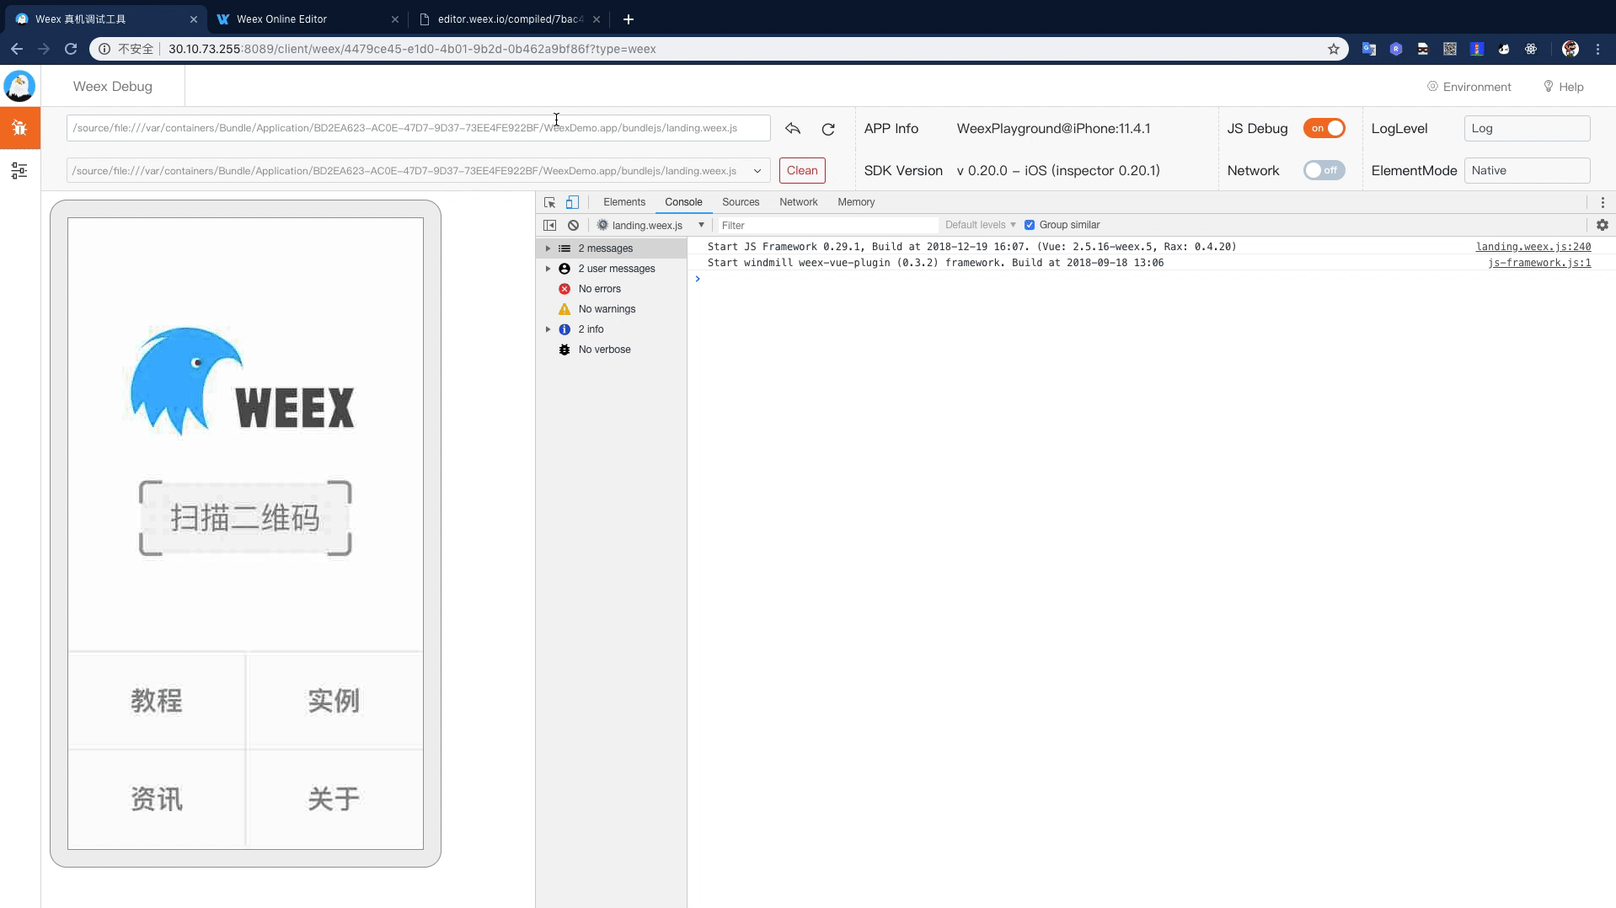This screenshot has height=908, width=1616.
Task: Turn on the Network switch
Action: pos(1324,170)
